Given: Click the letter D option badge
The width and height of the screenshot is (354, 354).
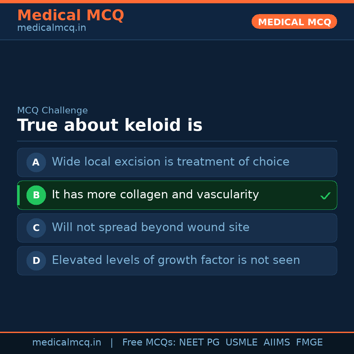Looking at the screenshot, I should pos(36,261).
